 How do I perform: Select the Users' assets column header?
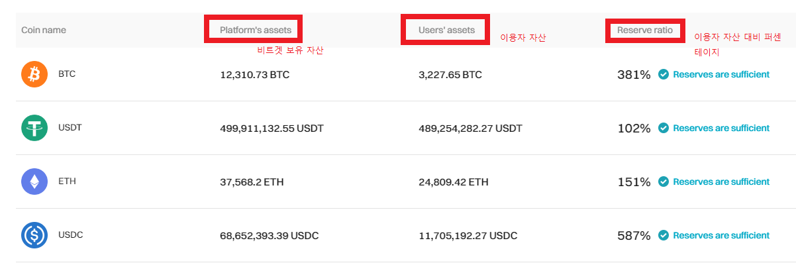coord(446,30)
